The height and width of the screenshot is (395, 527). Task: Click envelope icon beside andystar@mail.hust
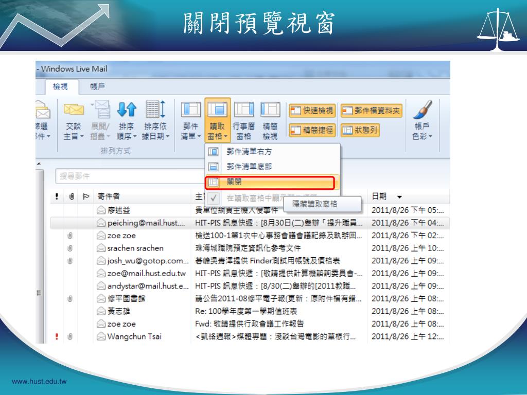coord(101,286)
